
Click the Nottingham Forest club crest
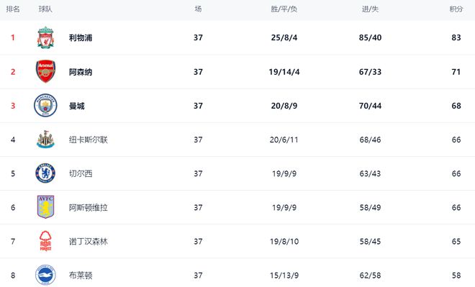click(45, 241)
